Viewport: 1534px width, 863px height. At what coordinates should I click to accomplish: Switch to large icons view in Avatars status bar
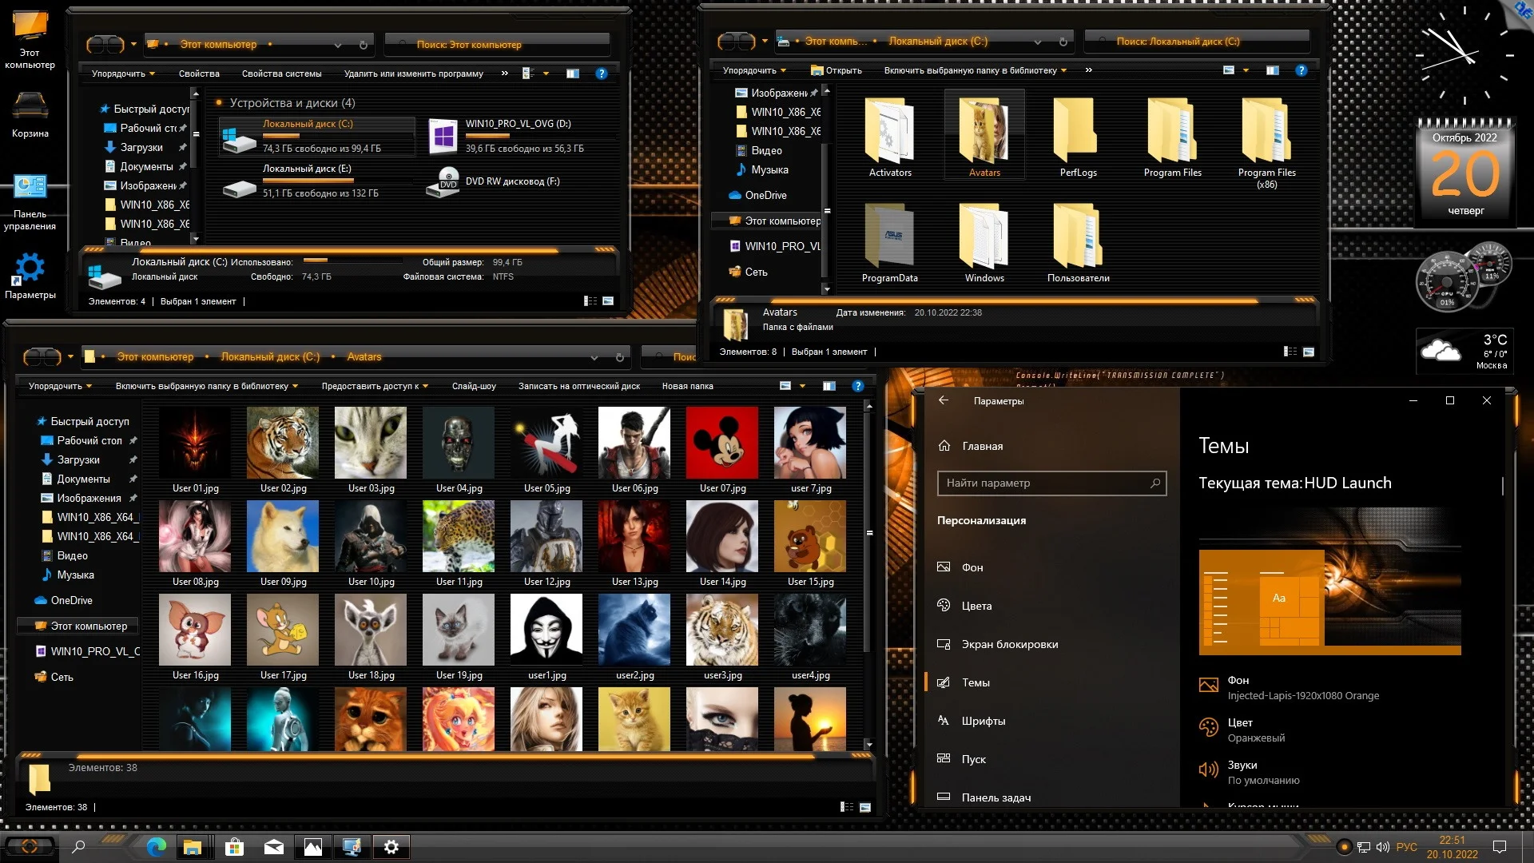pyautogui.click(x=864, y=807)
